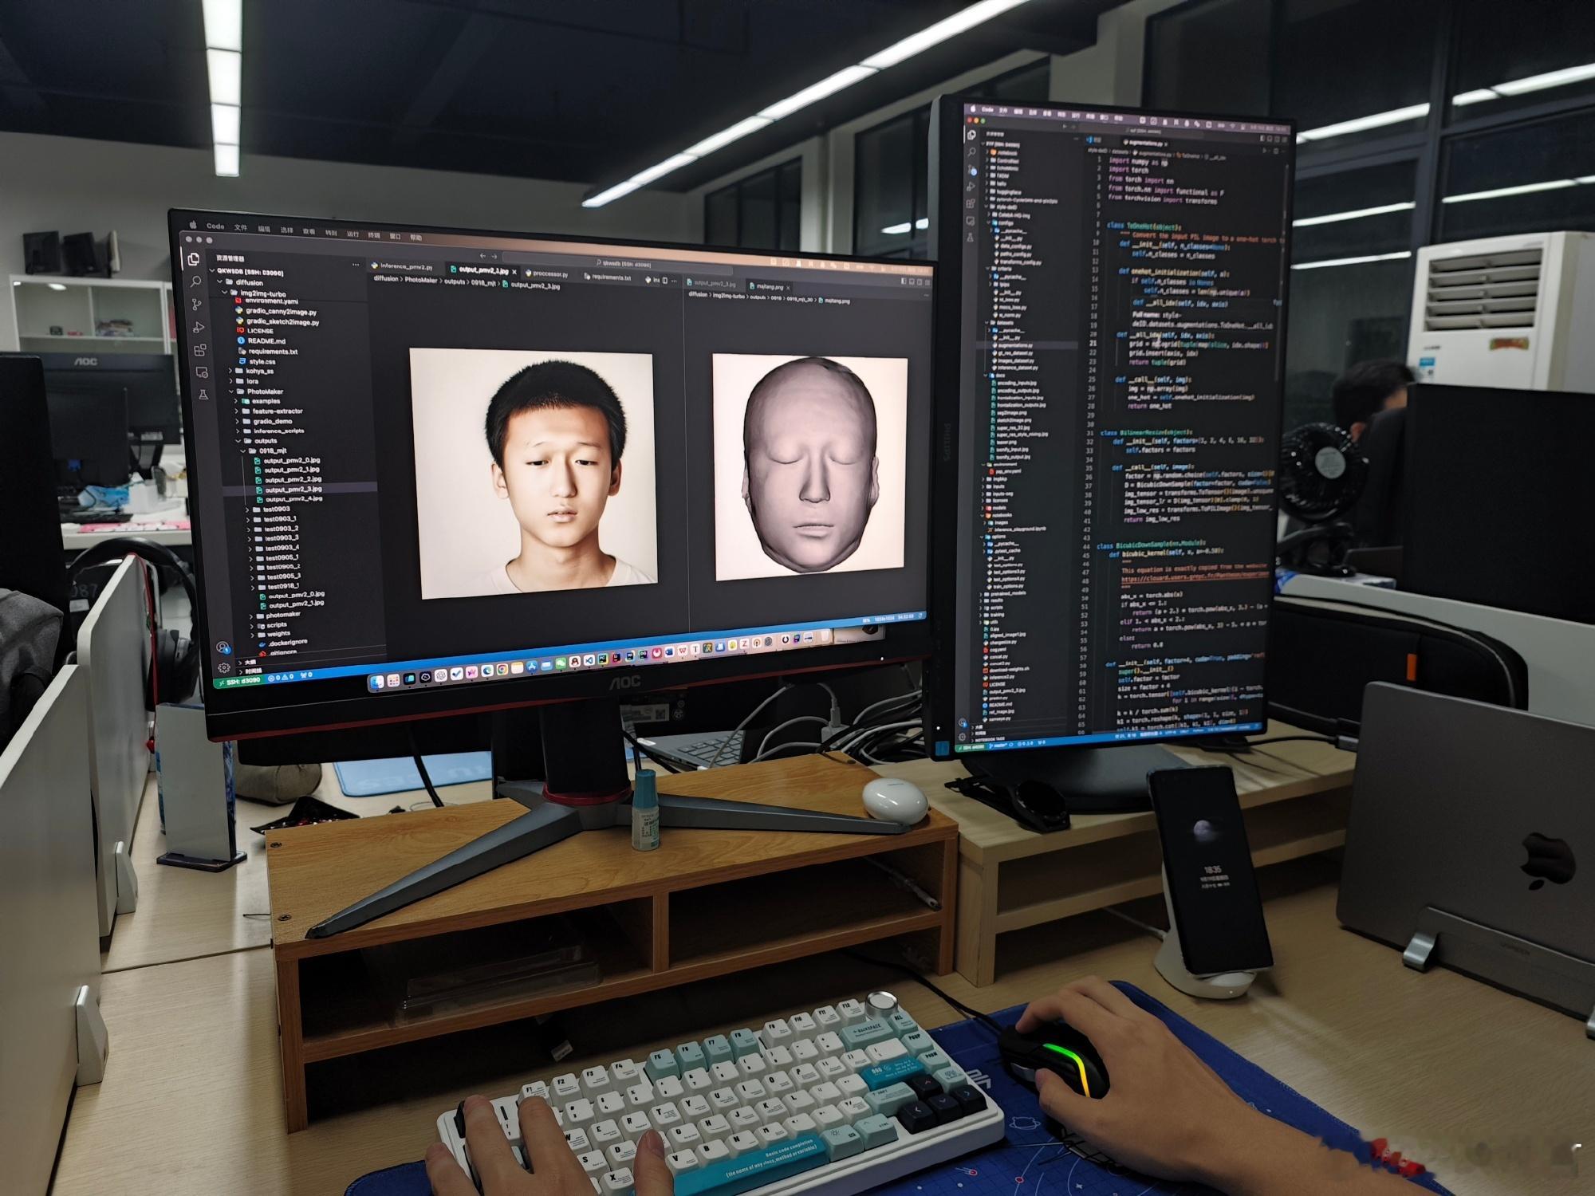1595x1196 pixels.
Task: Click errors and warnings count in status bar
Action: coord(281,677)
